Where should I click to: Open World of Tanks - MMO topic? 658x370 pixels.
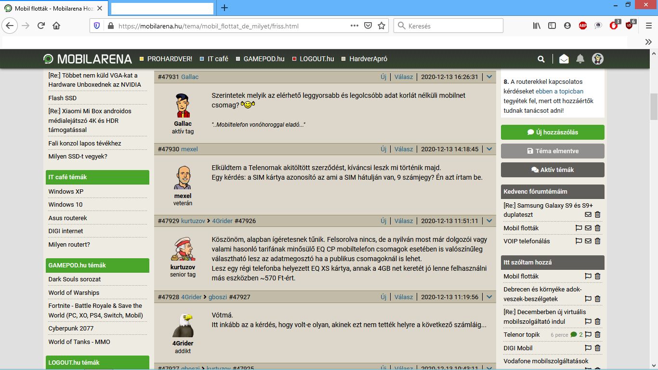click(x=79, y=342)
